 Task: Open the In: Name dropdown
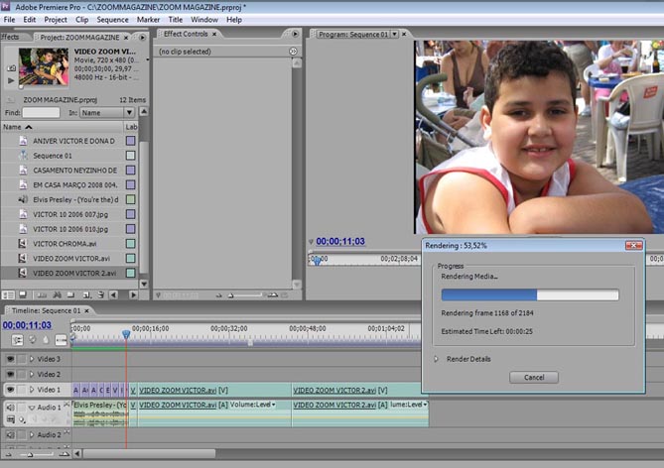pos(102,113)
